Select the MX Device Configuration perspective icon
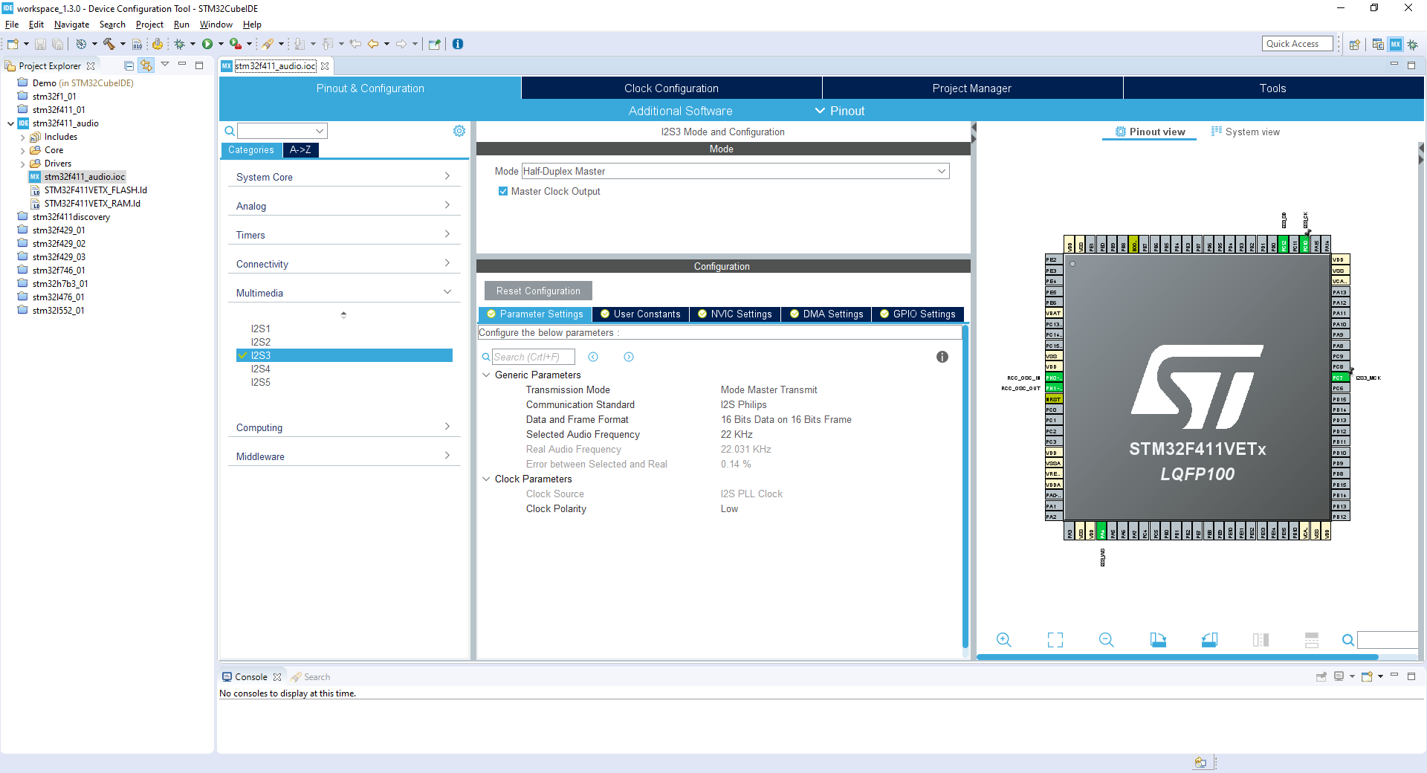Viewport: 1427px width, 773px height. coord(1396,45)
